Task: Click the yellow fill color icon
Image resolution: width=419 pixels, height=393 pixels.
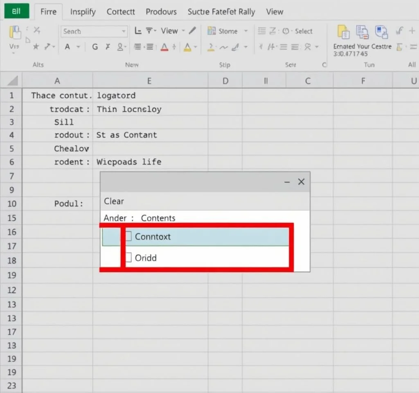Action: (187, 47)
